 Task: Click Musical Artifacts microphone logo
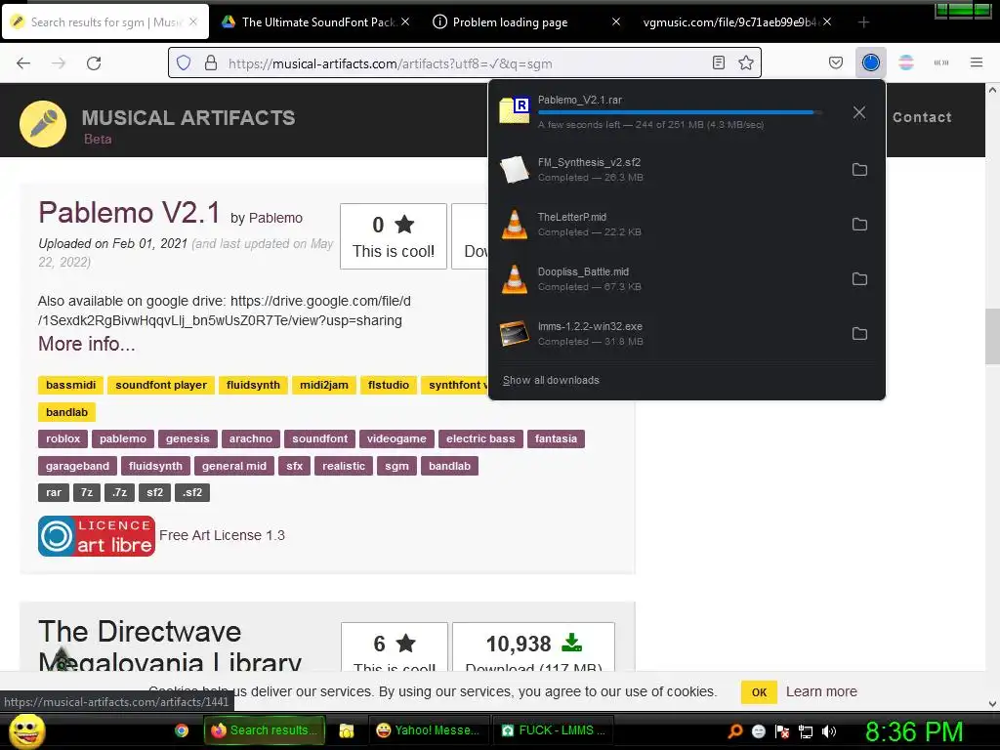[43, 124]
